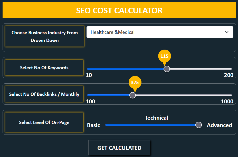Expand the industry dropdown chevron arrow
The height and width of the screenshot is (157, 238).
tap(226, 32)
